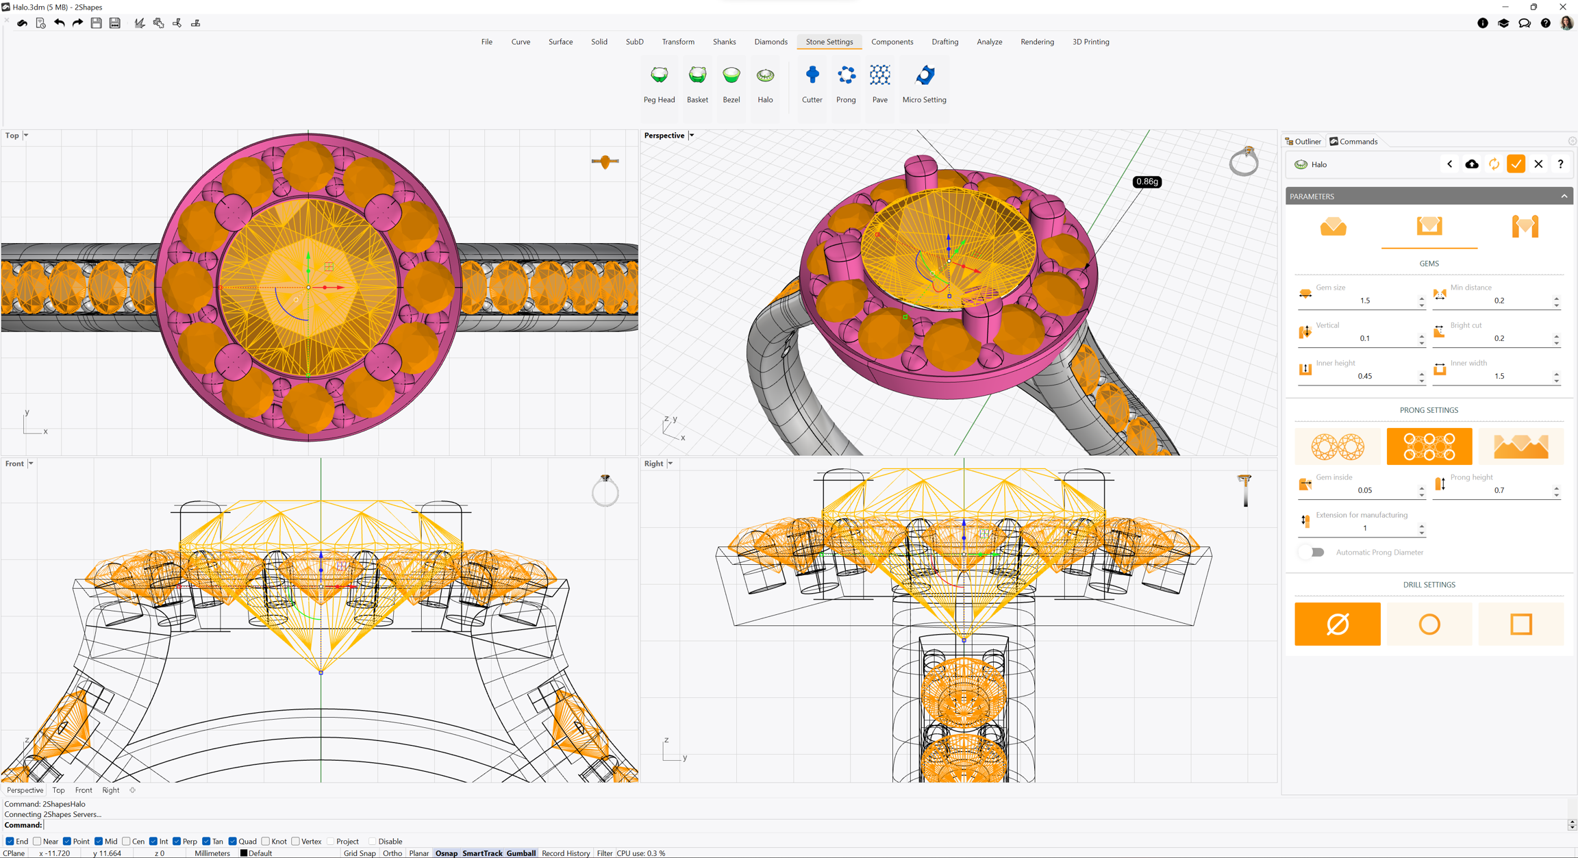Click the Gem size value field
1578x858 pixels.
coord(1364,301)
